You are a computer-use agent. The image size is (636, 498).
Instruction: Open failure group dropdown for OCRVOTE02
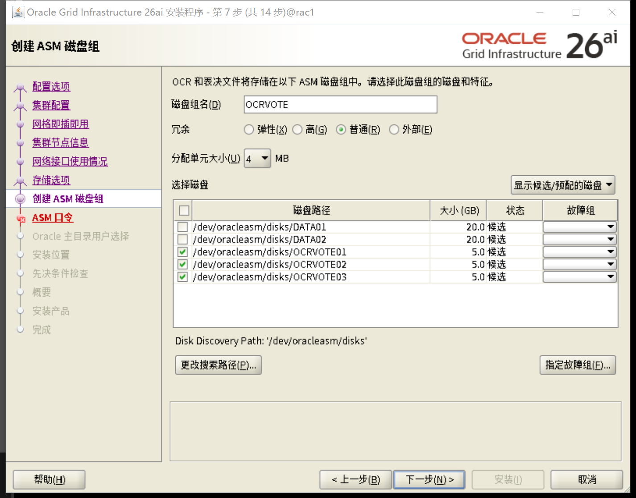point(580,264)
